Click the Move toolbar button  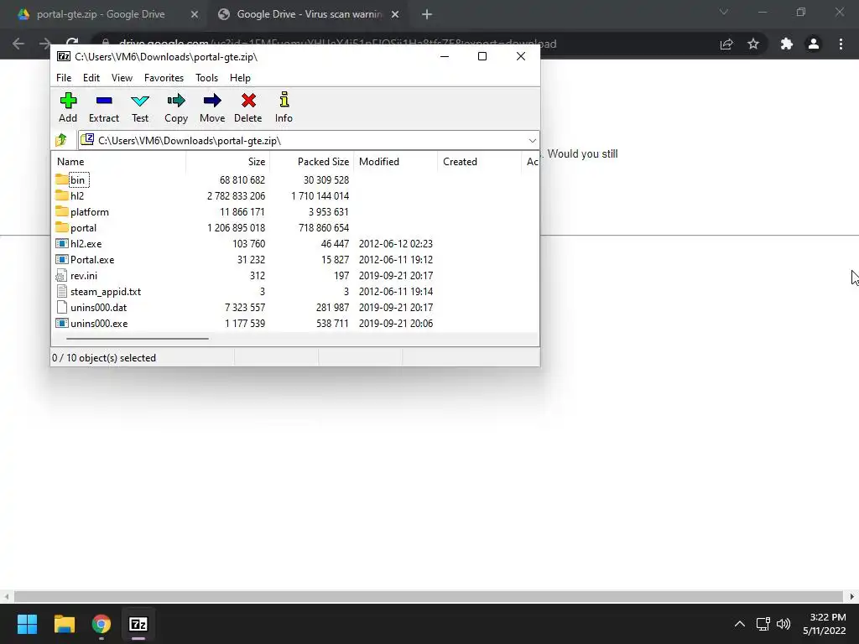(212, 107)
